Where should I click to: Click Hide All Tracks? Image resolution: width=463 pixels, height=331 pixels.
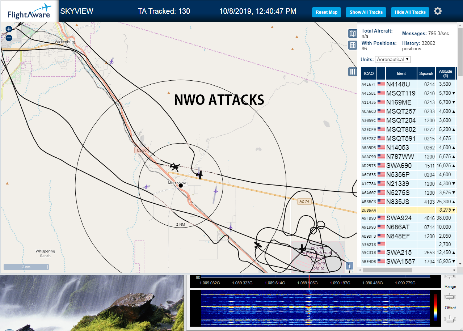coord(410,12)
